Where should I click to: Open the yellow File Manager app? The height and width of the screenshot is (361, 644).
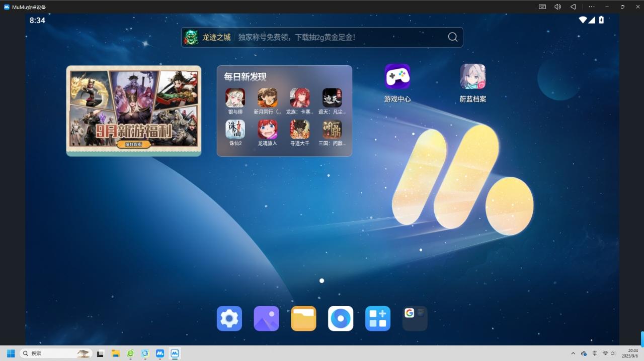[303, 318]
